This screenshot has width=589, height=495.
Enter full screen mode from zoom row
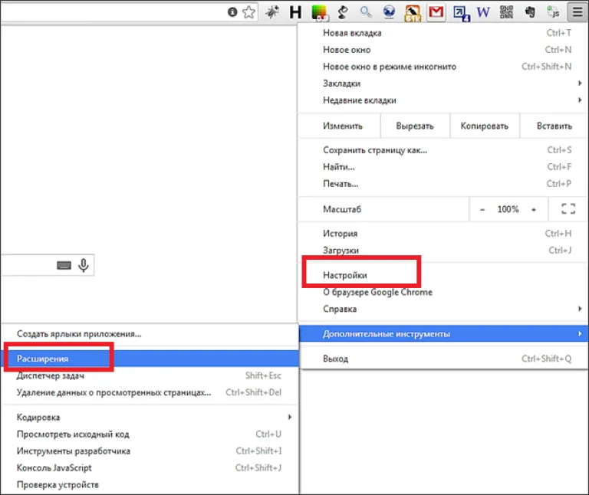(568, 209)
